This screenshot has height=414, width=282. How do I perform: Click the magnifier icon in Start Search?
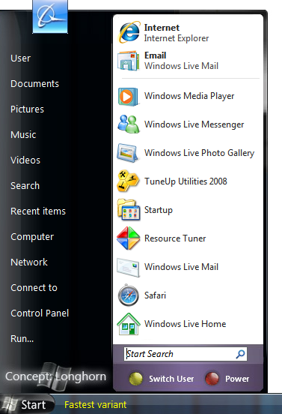(x=240, y=354)
